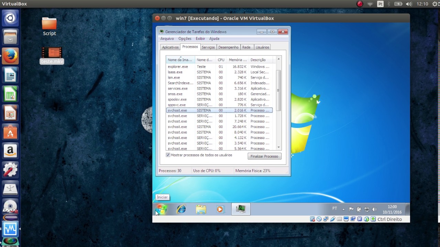This screenshot has height=247, width=440.
Task: Launch Firefox from the Ubuntu launcher
Action: point(10,56)
